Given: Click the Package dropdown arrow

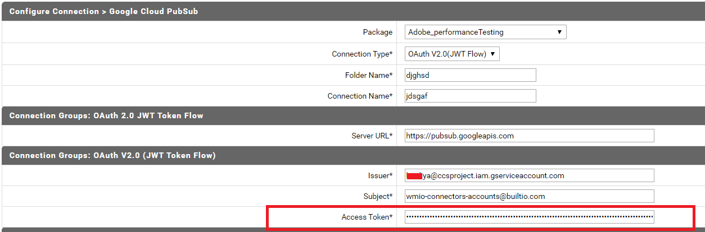Looking at the screenshot, I should (x=559, y=32).
